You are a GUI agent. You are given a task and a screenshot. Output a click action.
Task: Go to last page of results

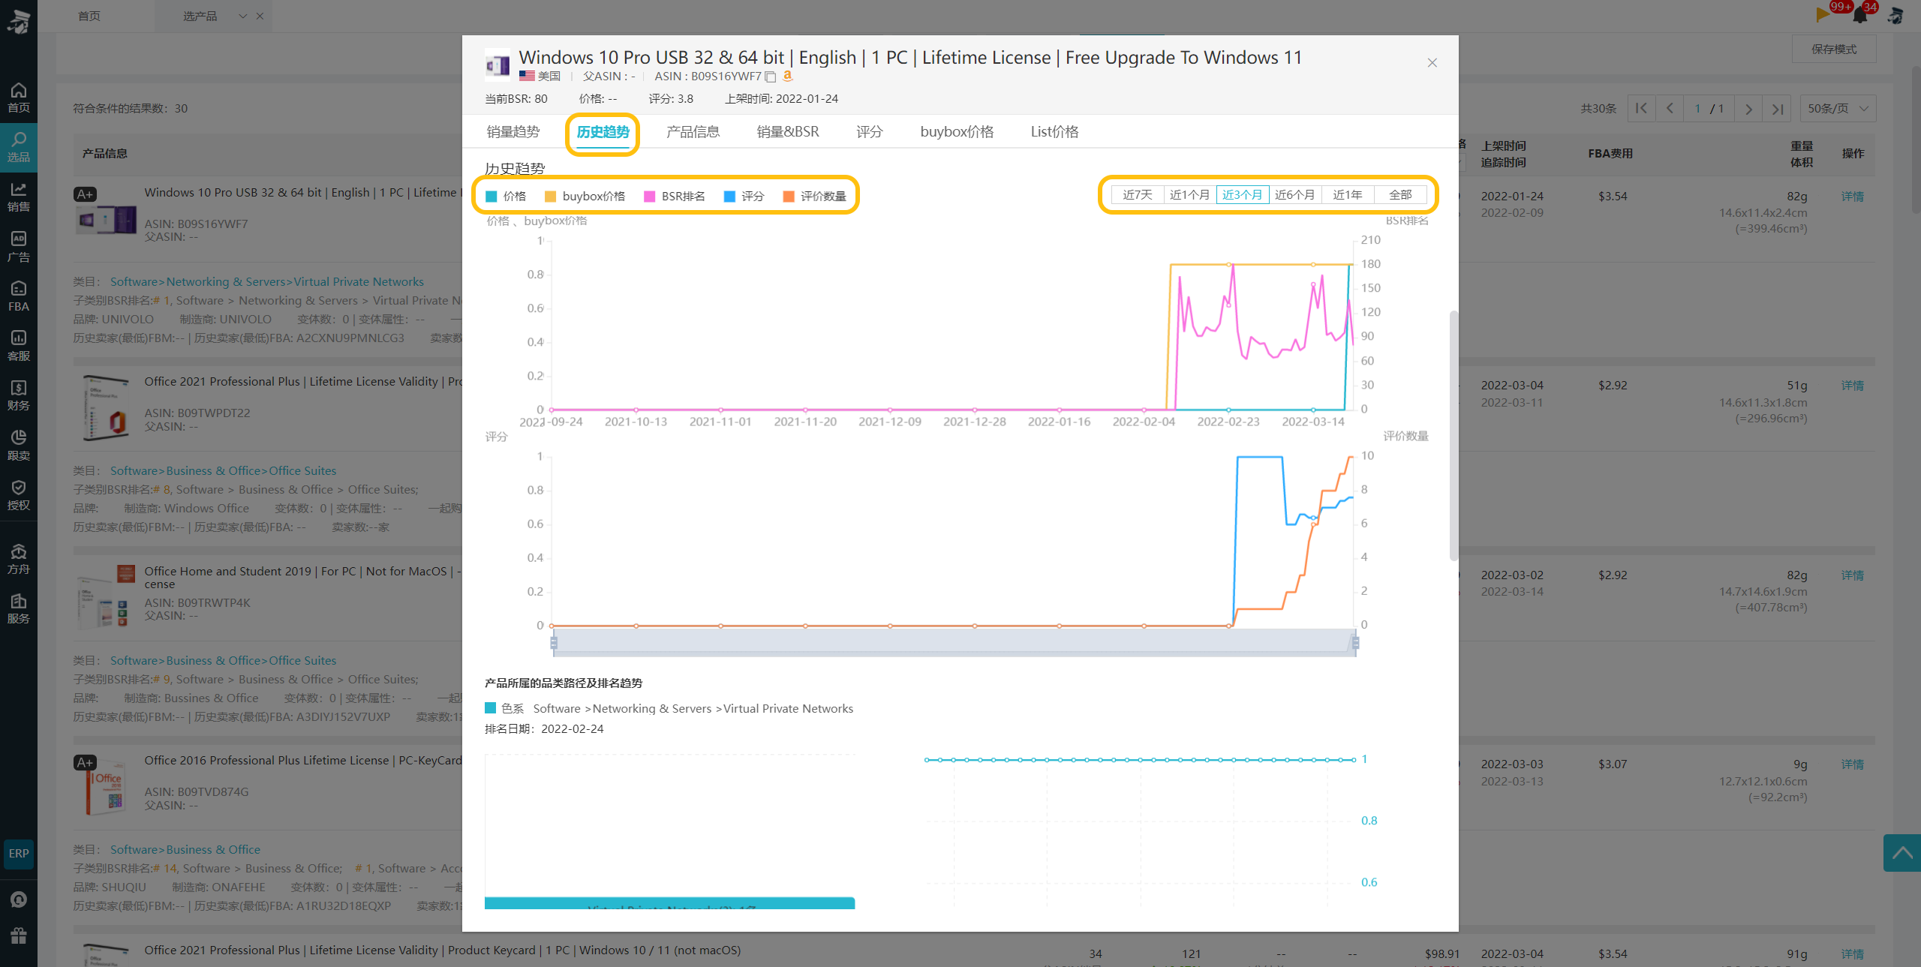(x=1777, y=109)
